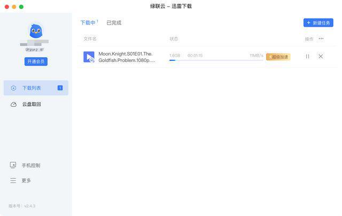This screenshot has height=216, width=342.
Task: Click the 操作 column header
Action: point(309,39)
